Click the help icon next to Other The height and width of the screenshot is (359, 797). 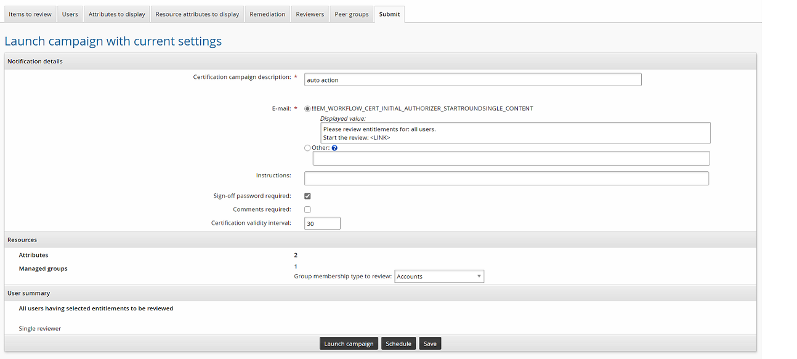click(x=334, y=148)
